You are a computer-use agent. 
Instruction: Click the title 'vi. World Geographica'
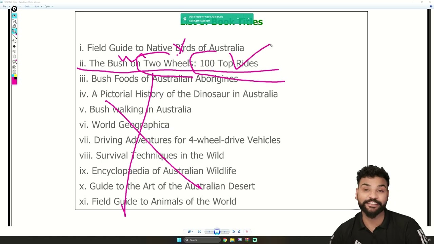[124, 125]
